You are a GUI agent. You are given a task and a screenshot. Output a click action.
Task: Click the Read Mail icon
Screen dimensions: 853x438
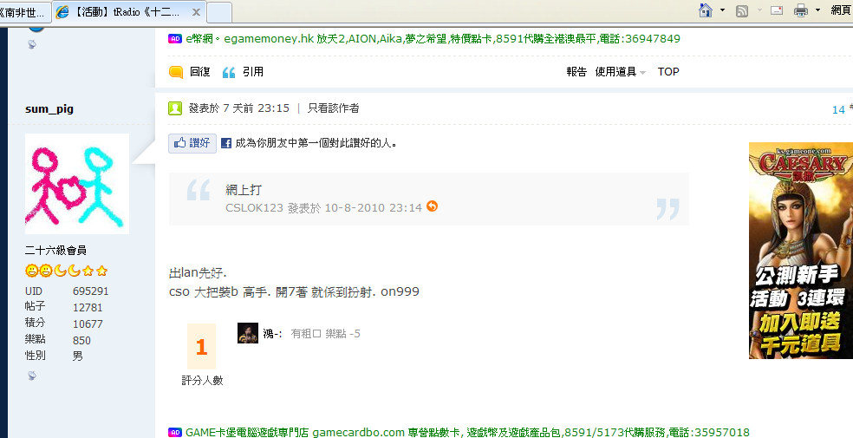click(777, 10)
